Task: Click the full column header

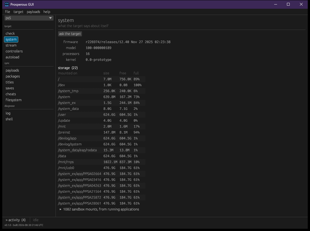Action: click(x=136, y=73)
